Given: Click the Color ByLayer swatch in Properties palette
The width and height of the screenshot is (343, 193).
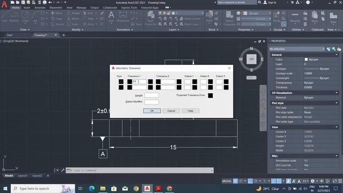Looking at the screenshot, I should 306,60.
